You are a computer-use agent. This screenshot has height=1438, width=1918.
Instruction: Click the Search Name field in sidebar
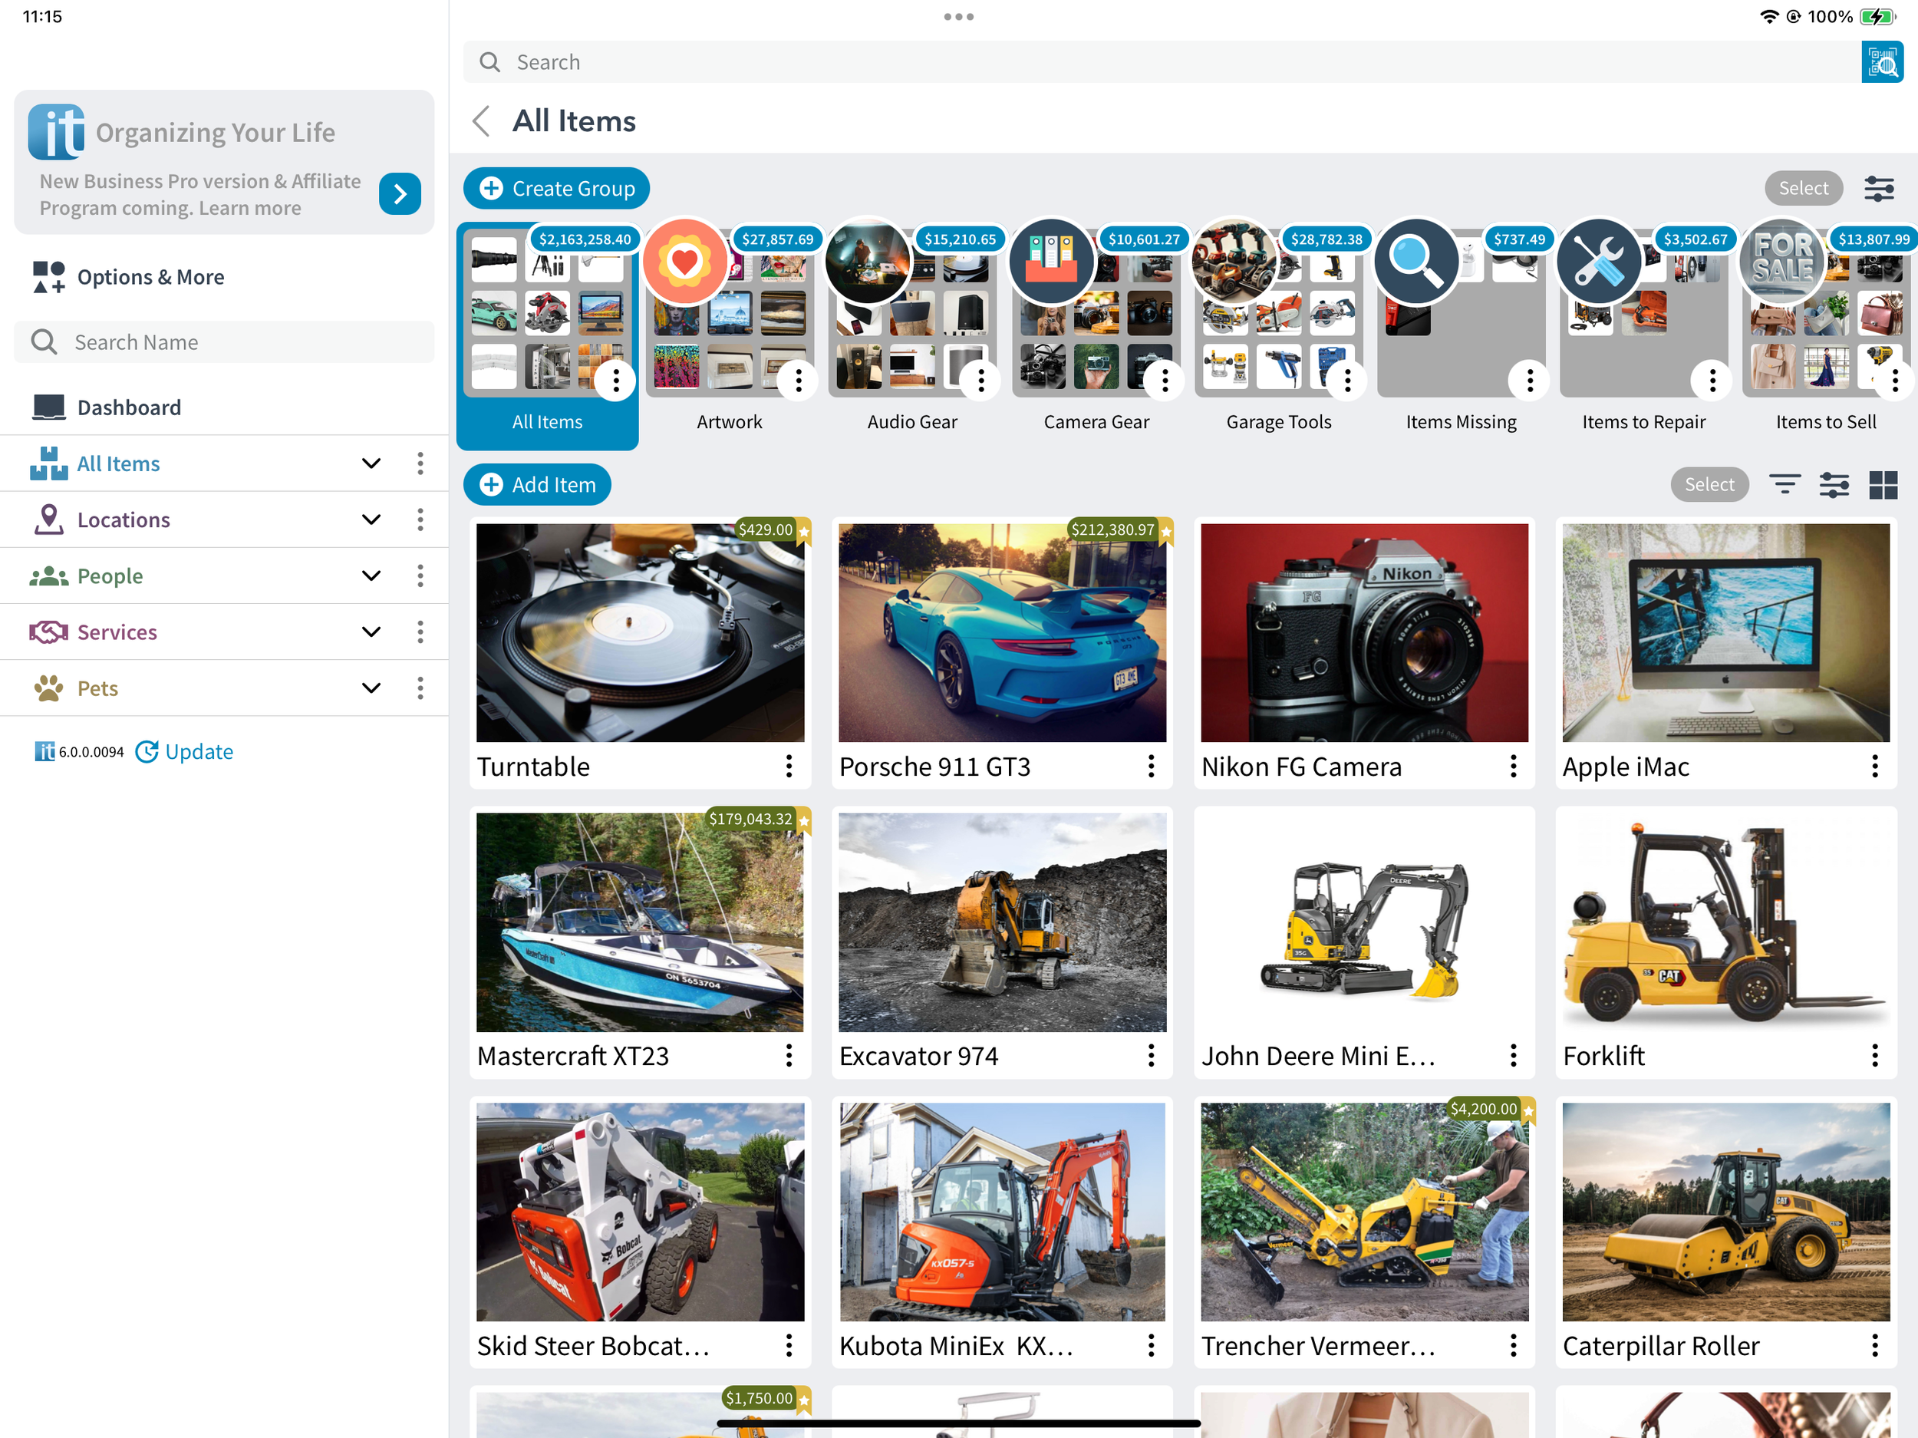coord(224,342)
